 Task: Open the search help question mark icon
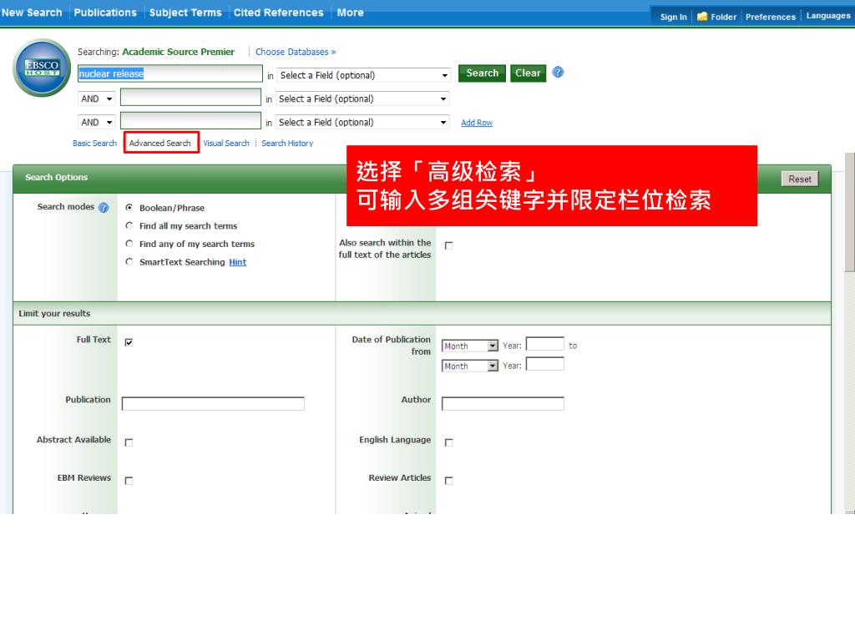point(558,72)
